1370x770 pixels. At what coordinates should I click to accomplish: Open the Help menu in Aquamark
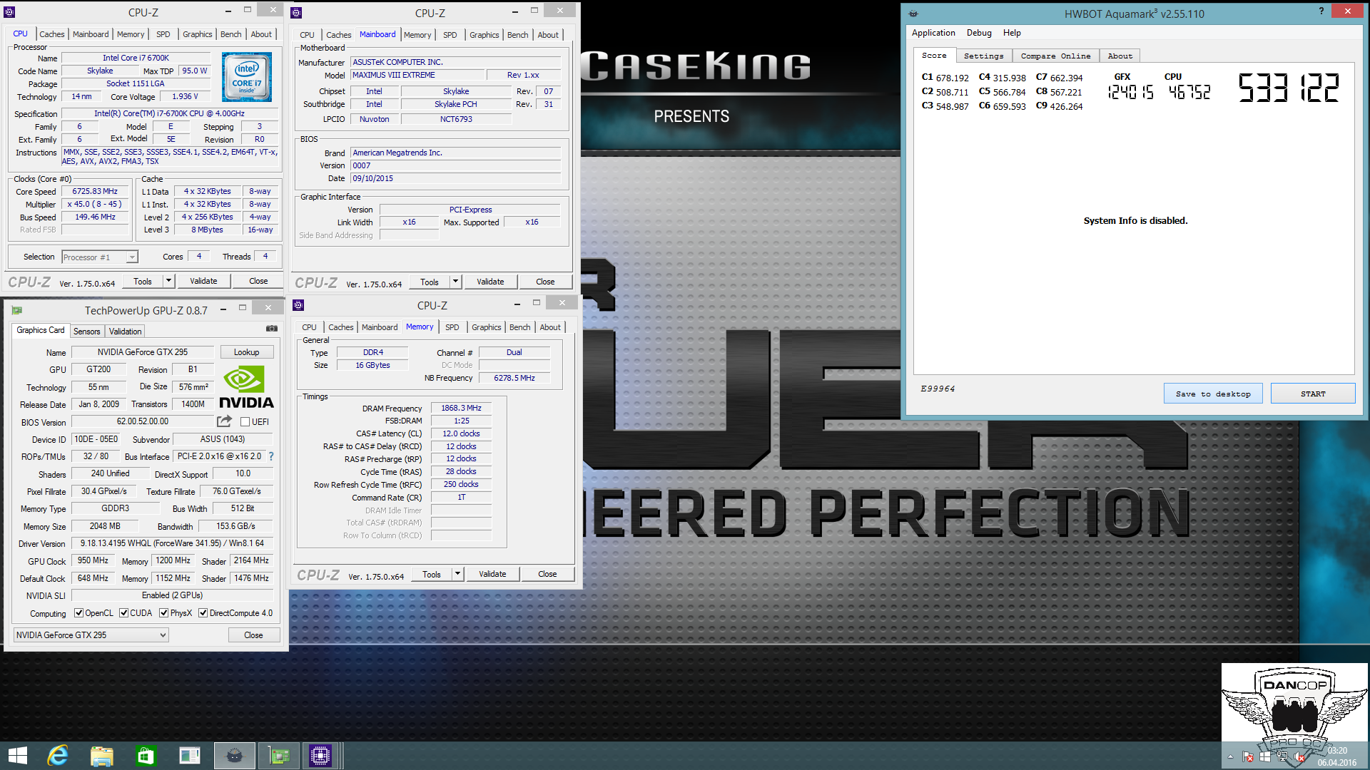pyautogui.click(x=1012, y=33)
